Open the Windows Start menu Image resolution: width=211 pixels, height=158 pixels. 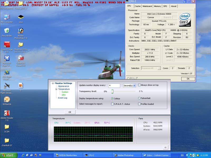(x=9, y=155)
